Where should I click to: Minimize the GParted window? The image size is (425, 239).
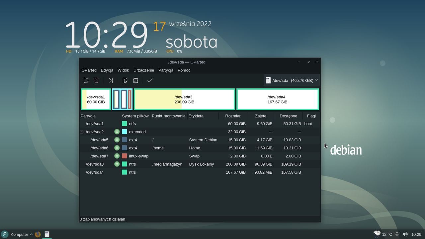[x=298, y=62]
